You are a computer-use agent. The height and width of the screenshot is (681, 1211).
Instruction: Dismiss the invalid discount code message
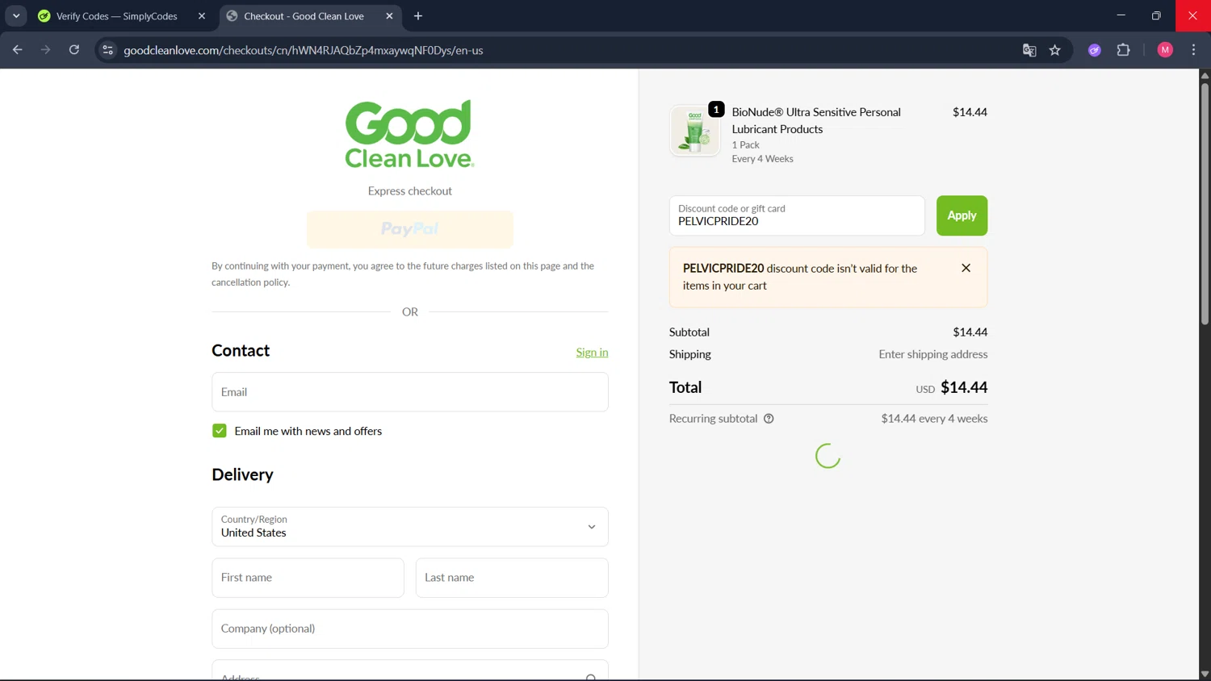pos(966,268)
